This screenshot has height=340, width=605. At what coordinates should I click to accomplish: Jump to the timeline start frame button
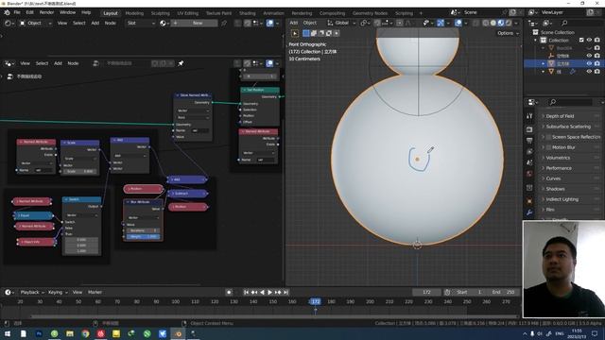coord(246,292)
